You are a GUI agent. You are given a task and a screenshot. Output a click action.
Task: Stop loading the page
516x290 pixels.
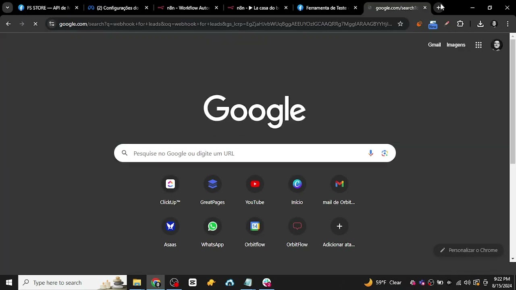[x=35, y=24]
